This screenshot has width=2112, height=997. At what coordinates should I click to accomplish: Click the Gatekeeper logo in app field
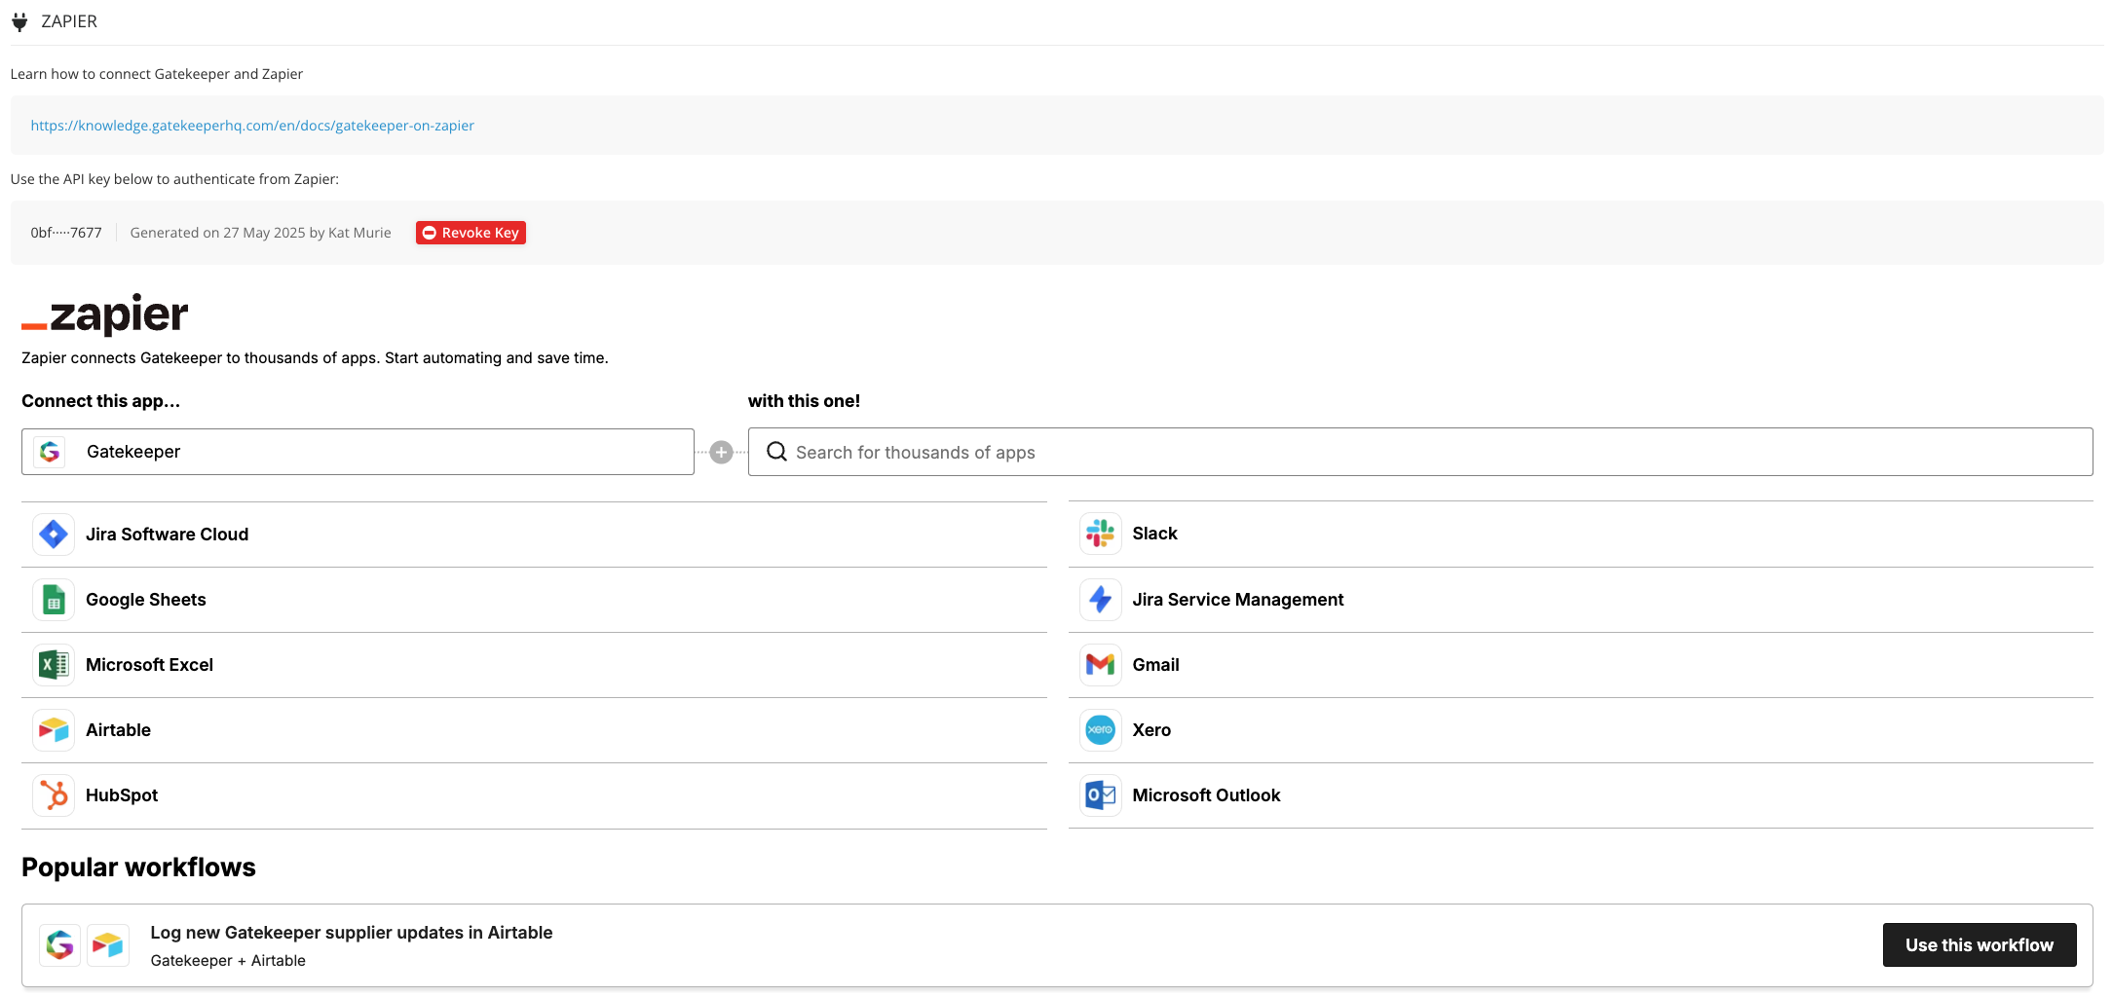pos(50,452)
